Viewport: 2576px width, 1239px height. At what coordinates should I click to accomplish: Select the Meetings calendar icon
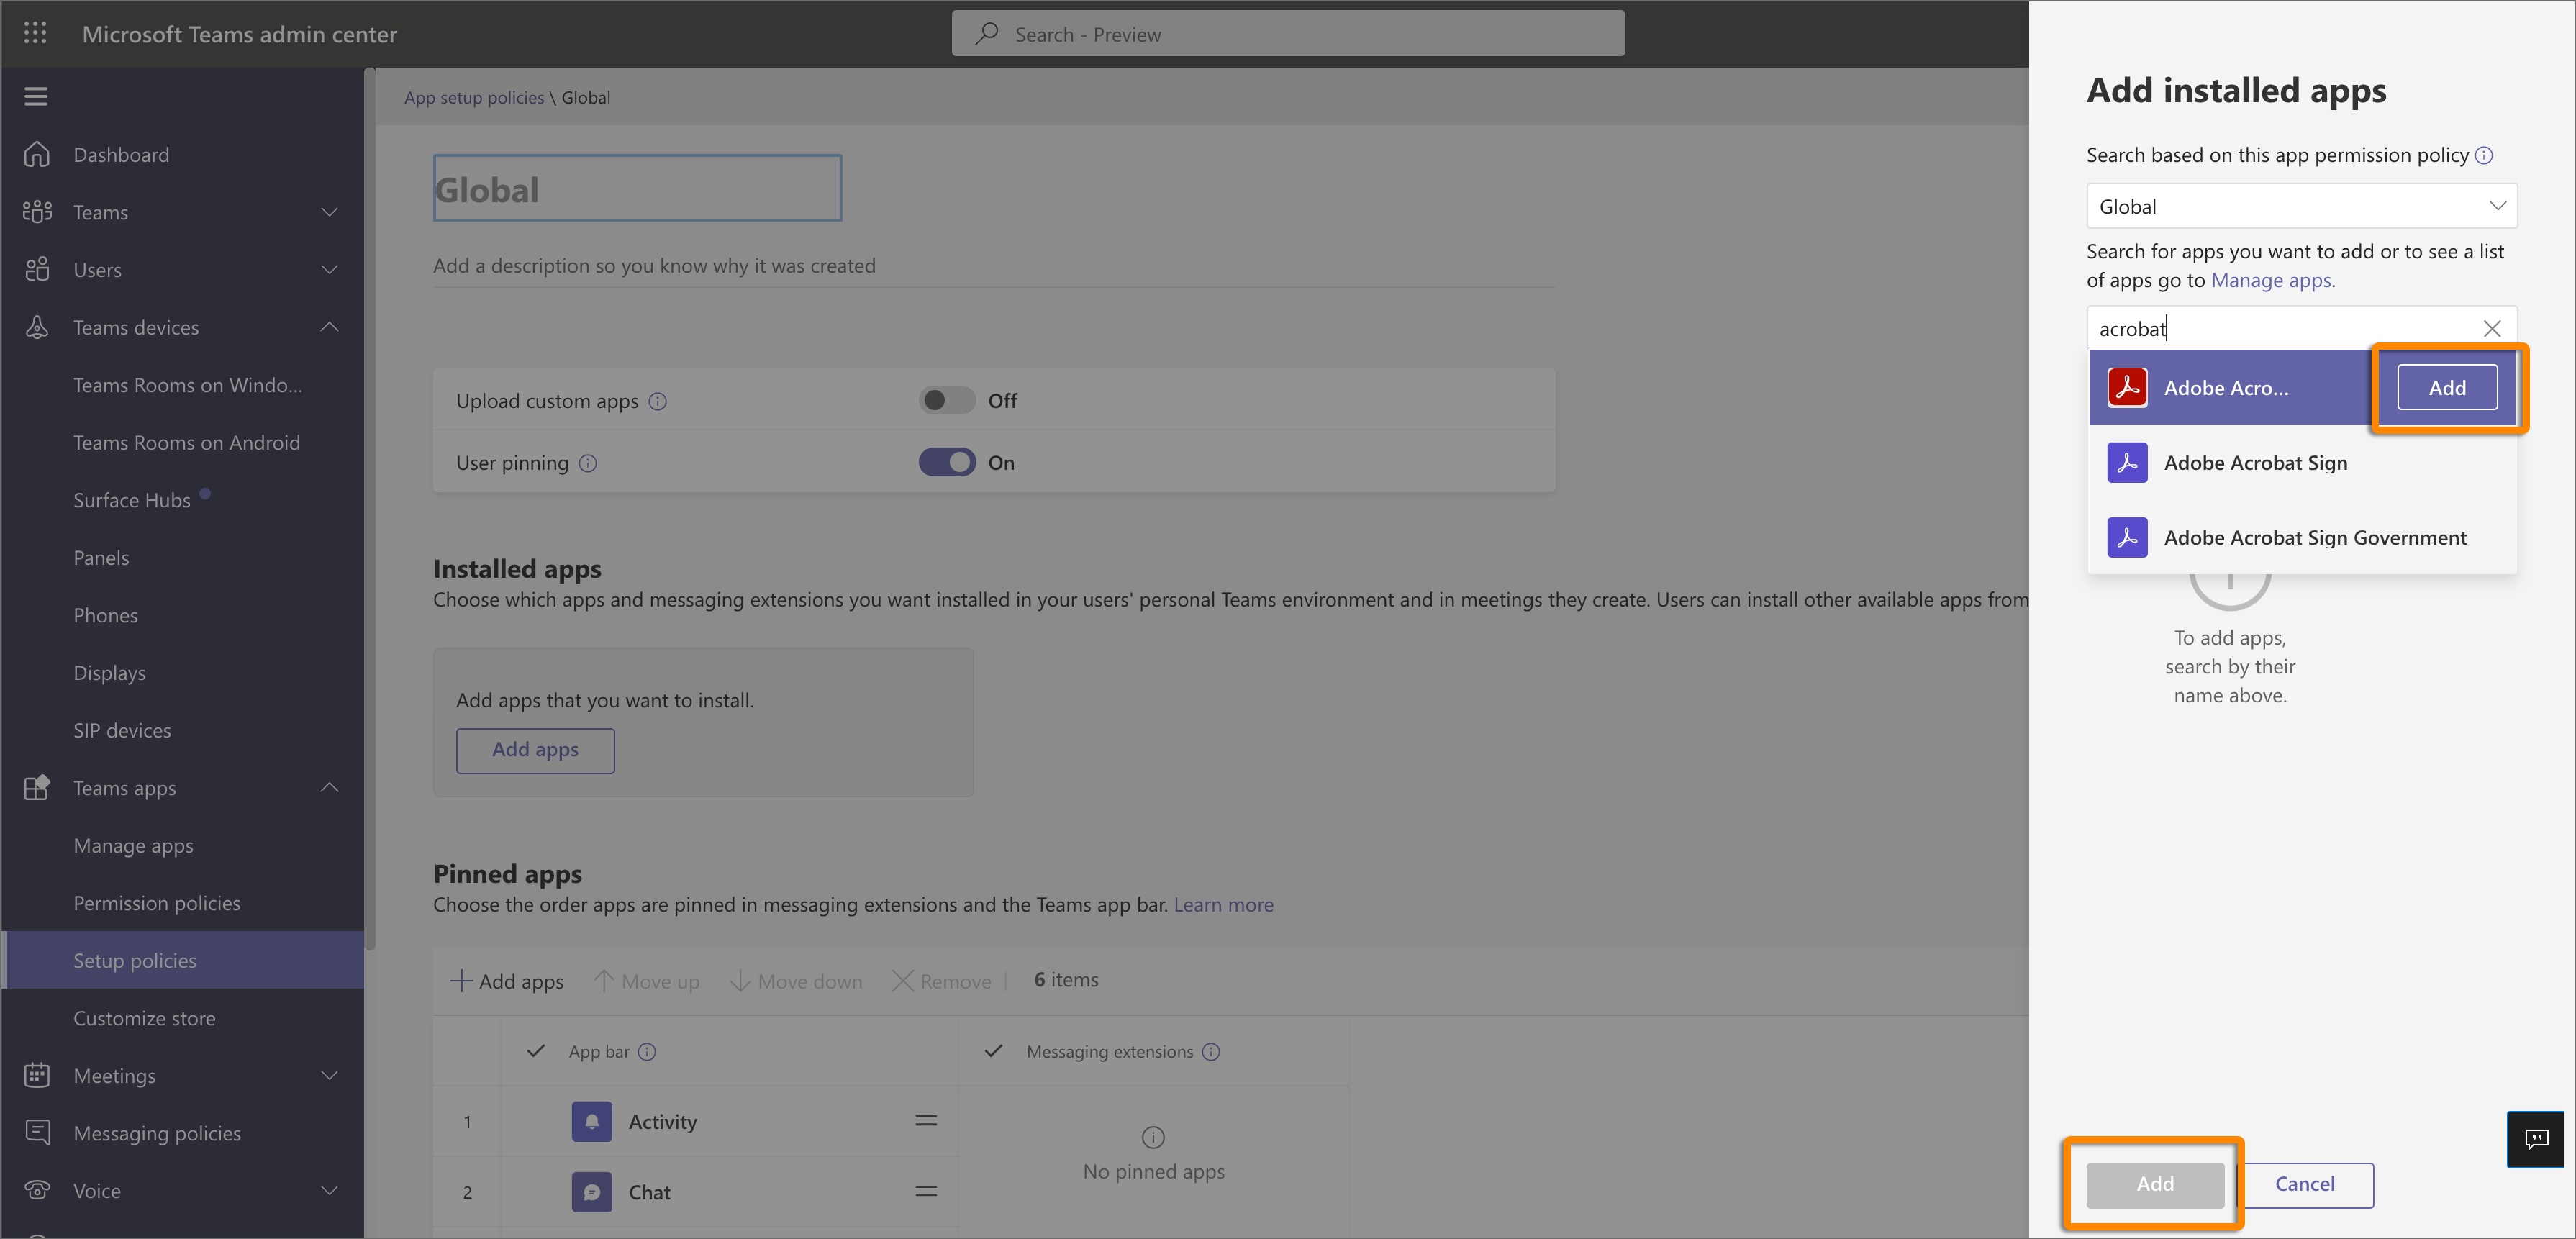(x=37, y=1075)
